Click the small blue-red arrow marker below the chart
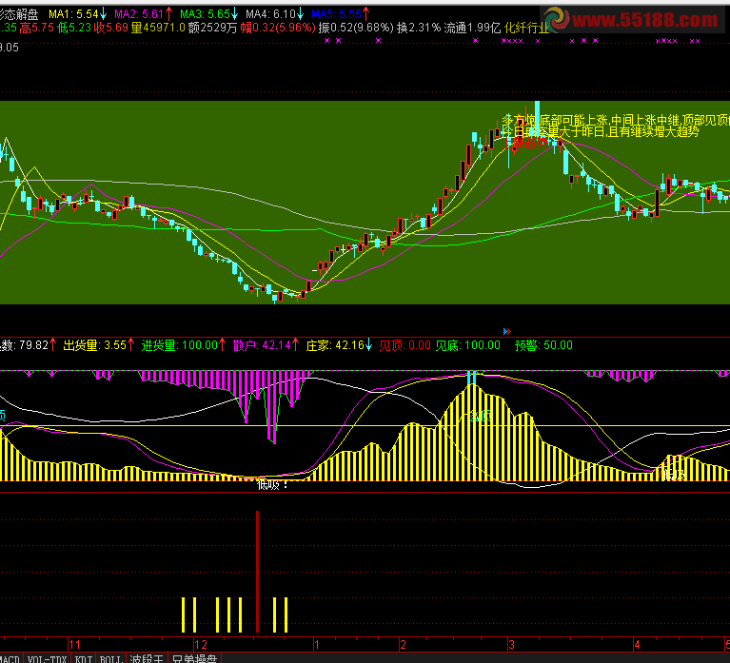The width and height of the screenshot is (730, 663). [507, 331]
